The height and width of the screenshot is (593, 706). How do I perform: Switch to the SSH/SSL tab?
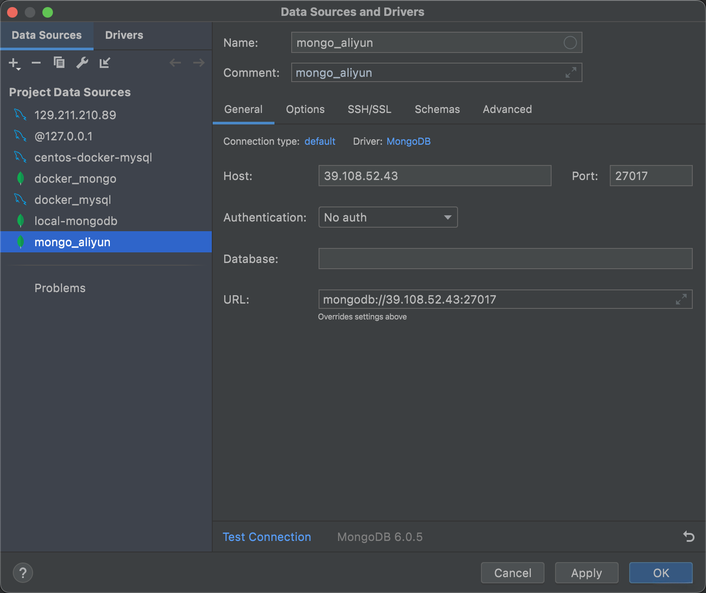click(x=369, y=109)
